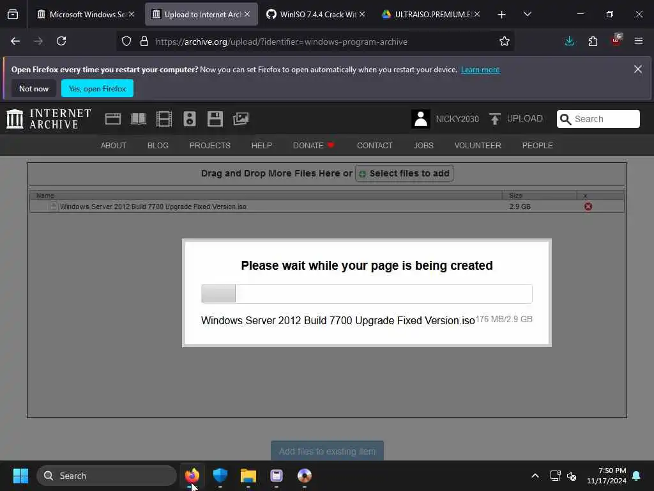Screen dimensions: 654x491
Task: Open the tracking protection shield icon
Action: coord(126,42)
